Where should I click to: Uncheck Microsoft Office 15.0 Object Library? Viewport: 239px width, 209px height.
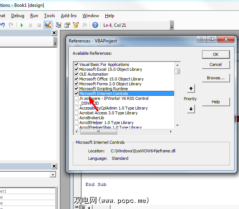tap(76, 79)
